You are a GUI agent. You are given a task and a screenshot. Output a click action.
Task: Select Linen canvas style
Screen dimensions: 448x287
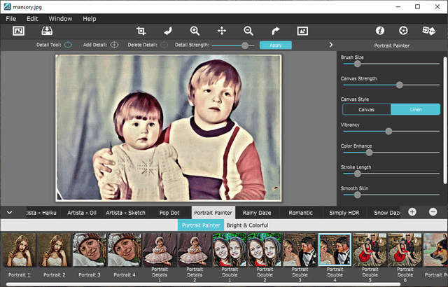point(415,109)
